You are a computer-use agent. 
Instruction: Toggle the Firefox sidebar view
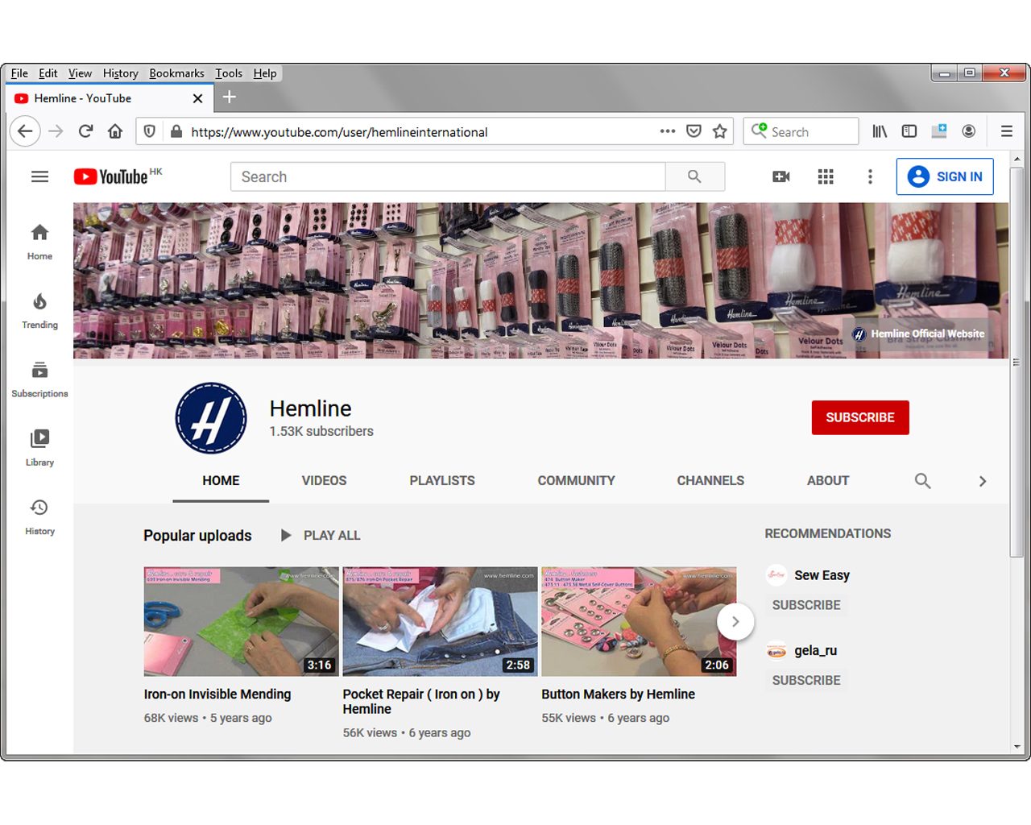coord(909,131)
